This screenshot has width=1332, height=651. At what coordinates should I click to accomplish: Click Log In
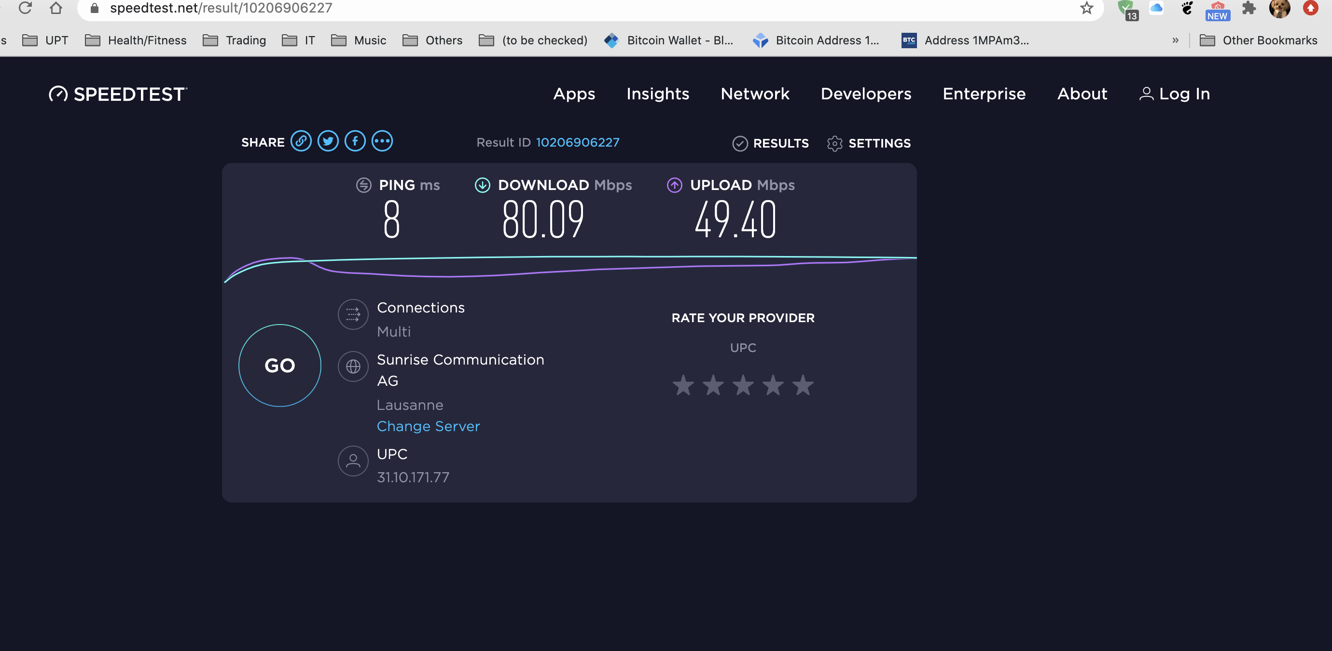pyautogui.click(x=1174, y=94)
